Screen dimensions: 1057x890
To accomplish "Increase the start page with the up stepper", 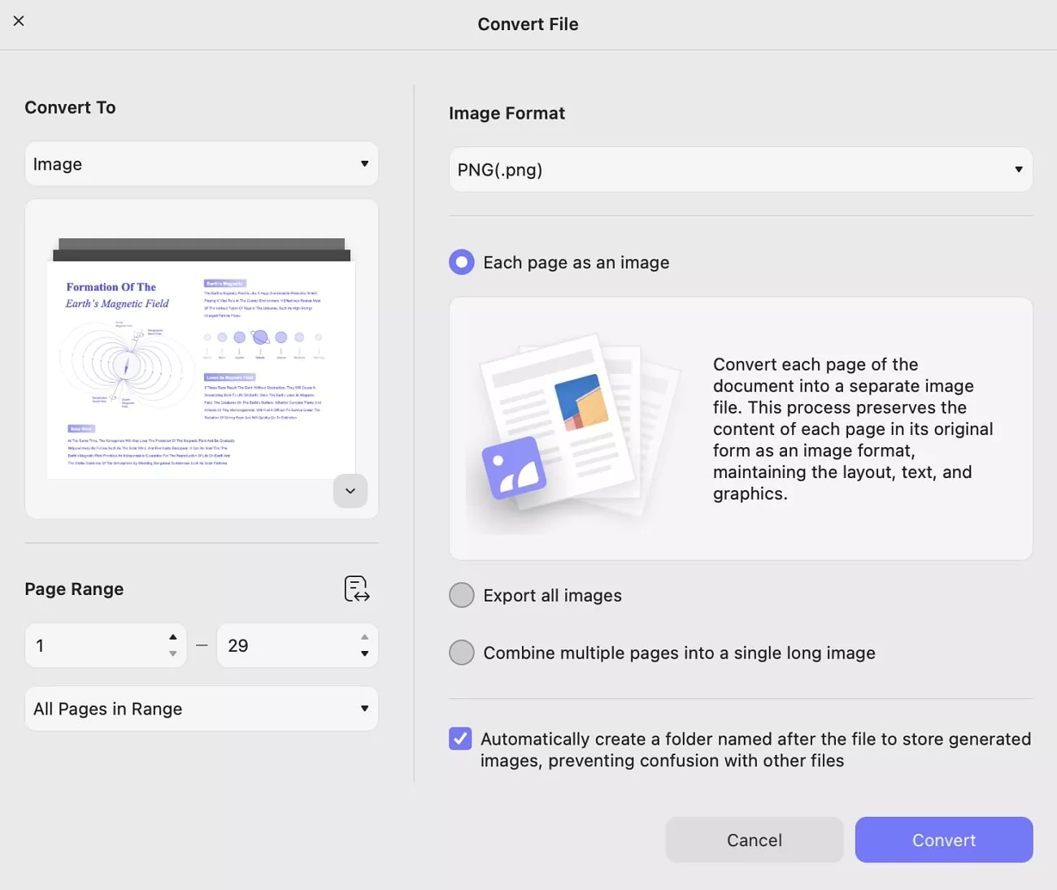I will 172,636.
